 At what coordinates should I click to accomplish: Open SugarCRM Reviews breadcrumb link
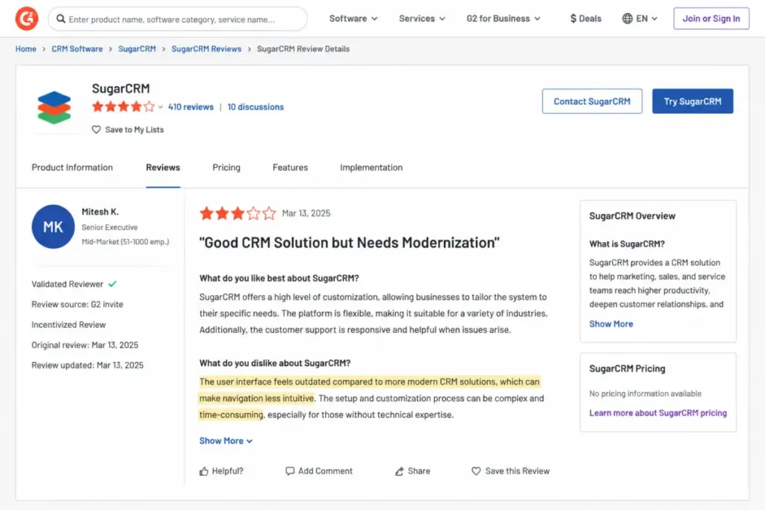pos(206,49)
